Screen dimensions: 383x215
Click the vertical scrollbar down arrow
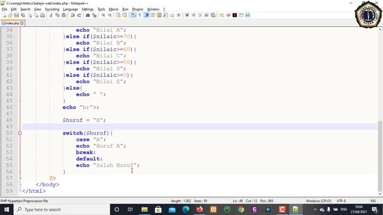click(380, 194)
